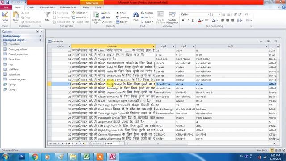Click the Paste clipboard icon
This screenshot has width=286, height=161.
pos(16,15)
